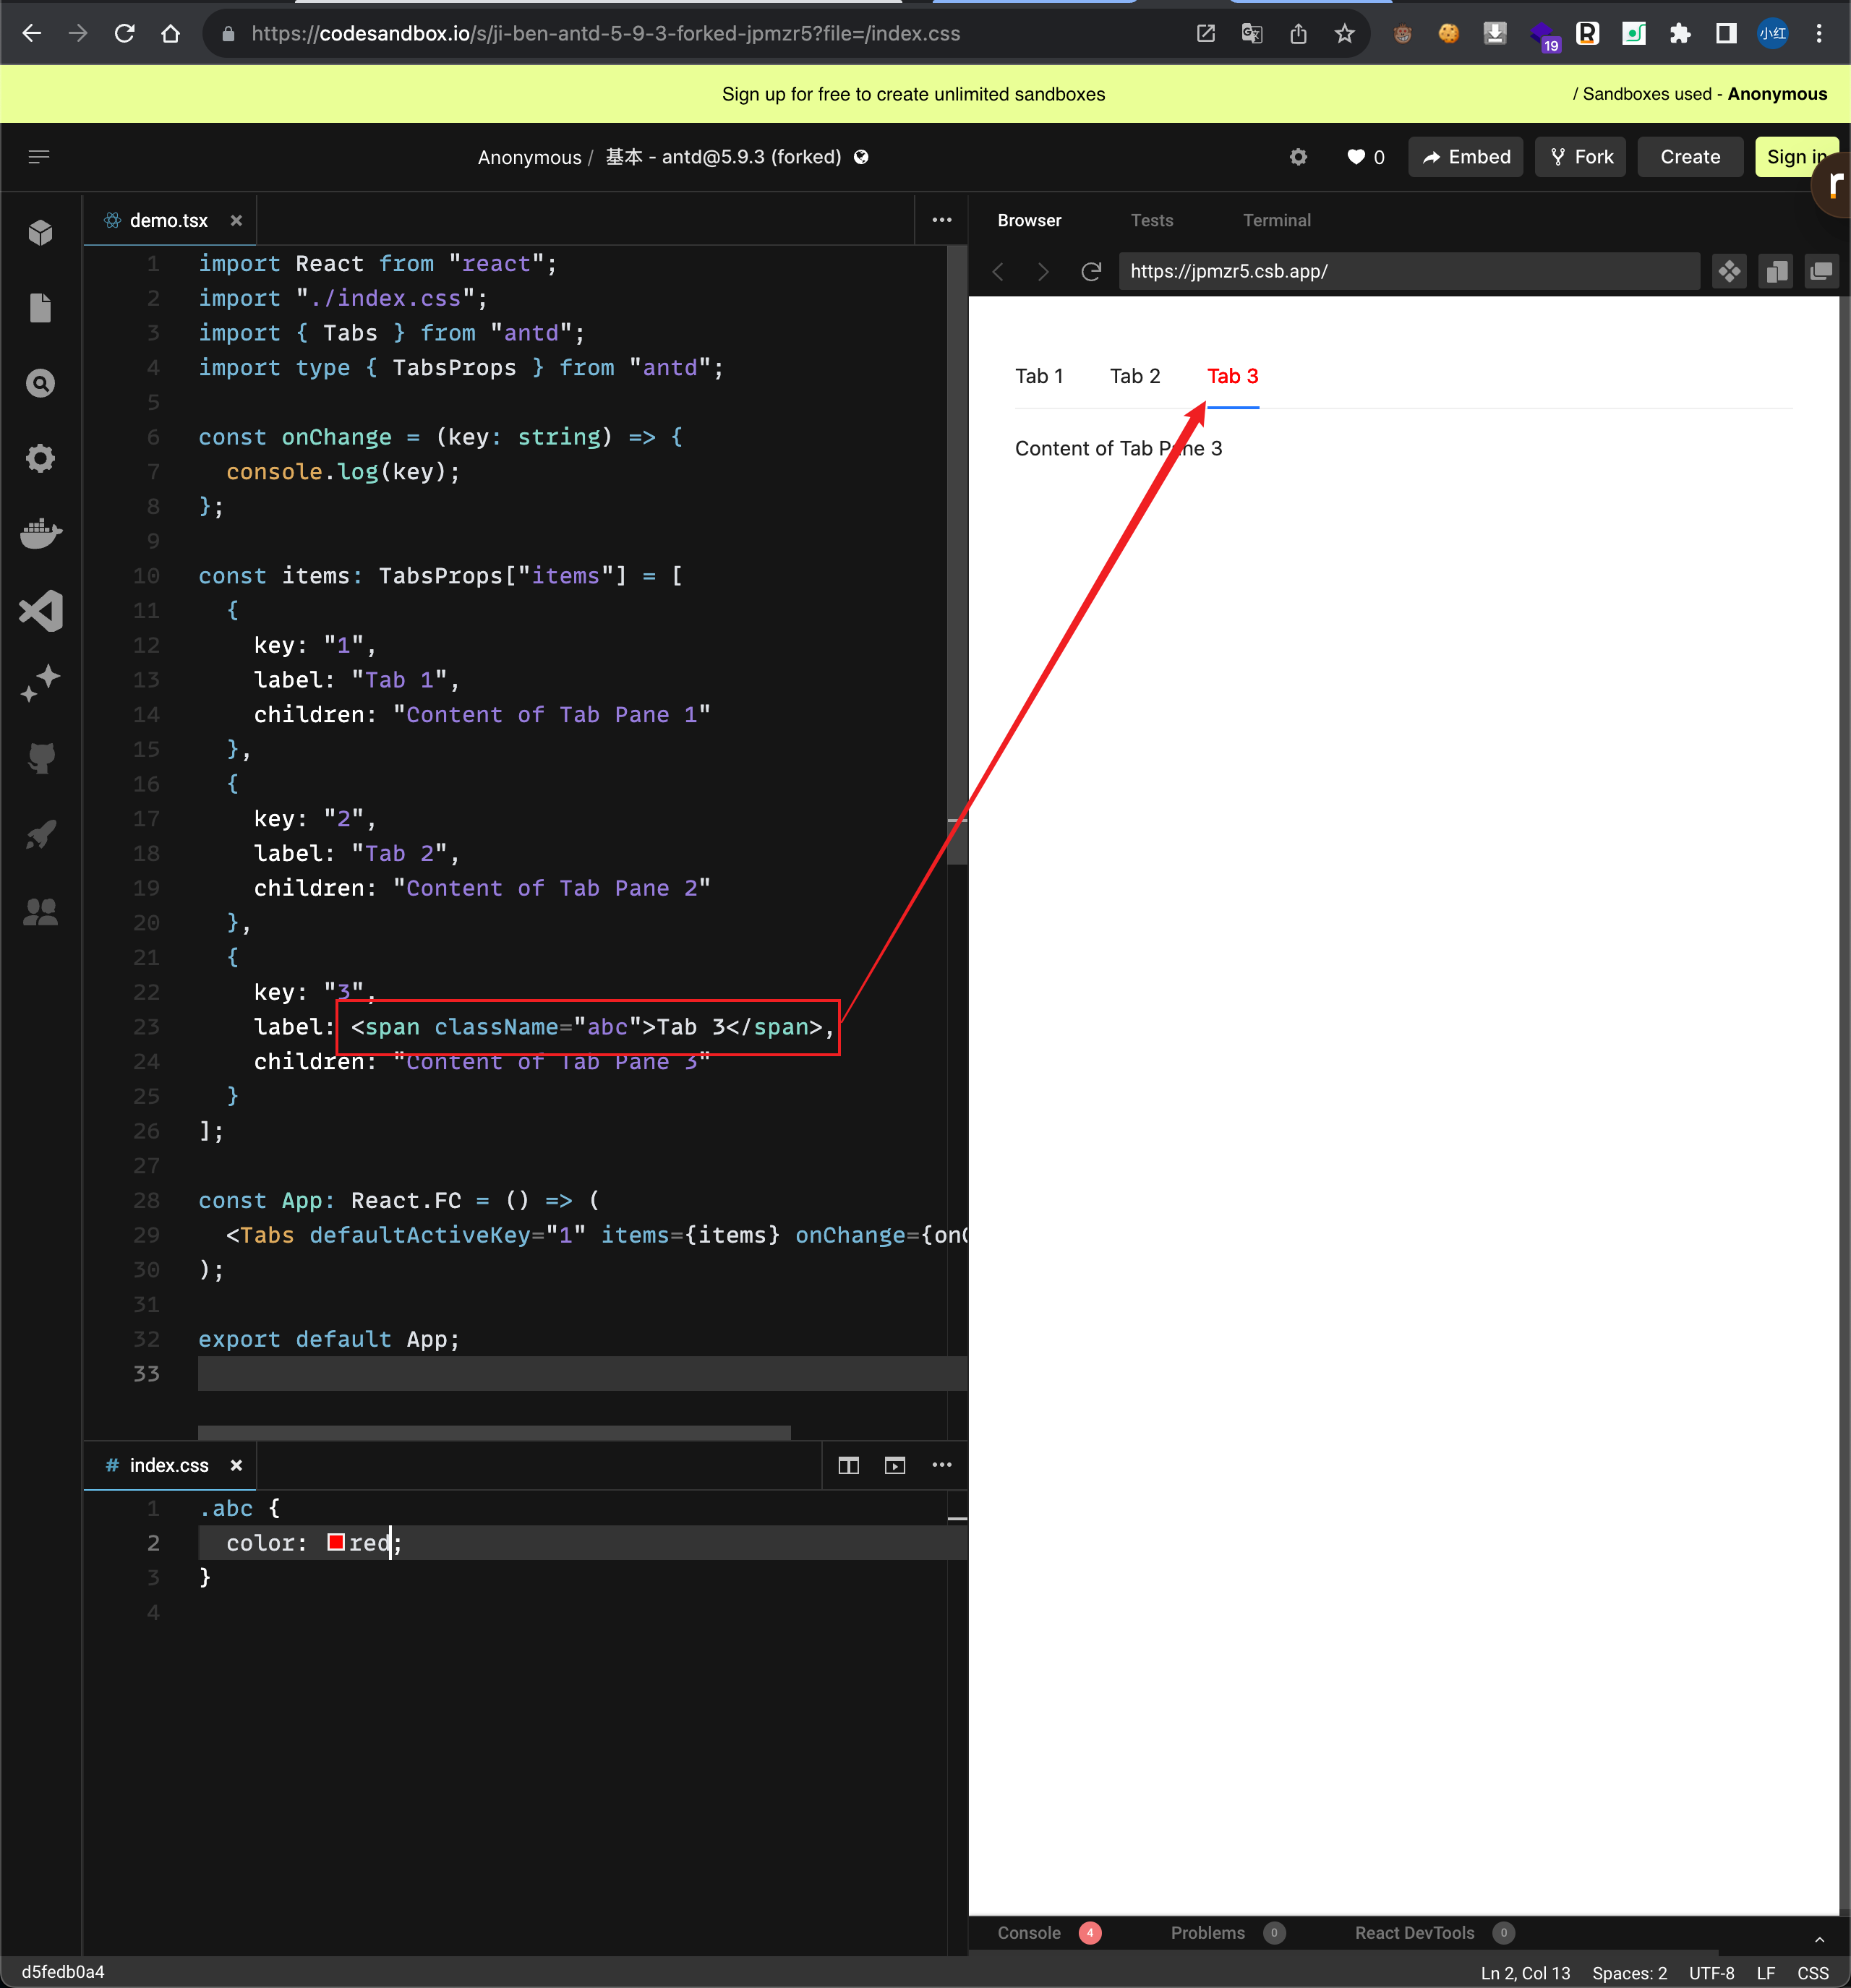
Task: Select Tab 2 in the preview
Action: (x=1135, y=376)
